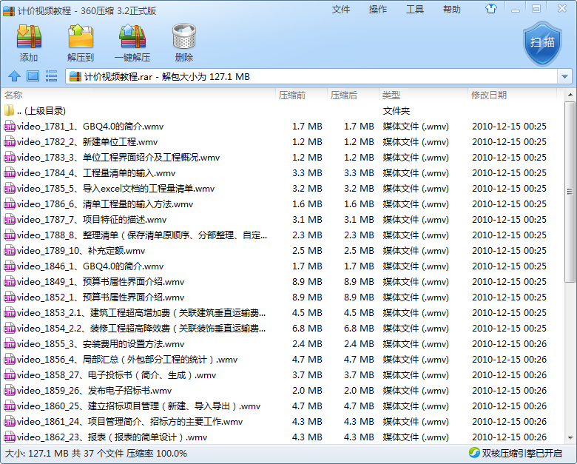
Task: Switch to detailed list view
Action: 51,76
